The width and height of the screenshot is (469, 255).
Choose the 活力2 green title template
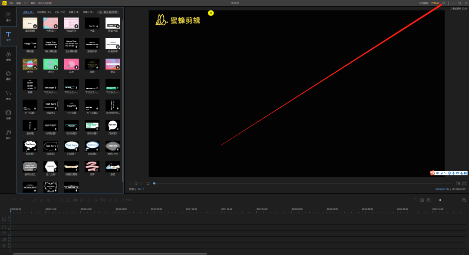pyautogui.click(x=50, y=64)
